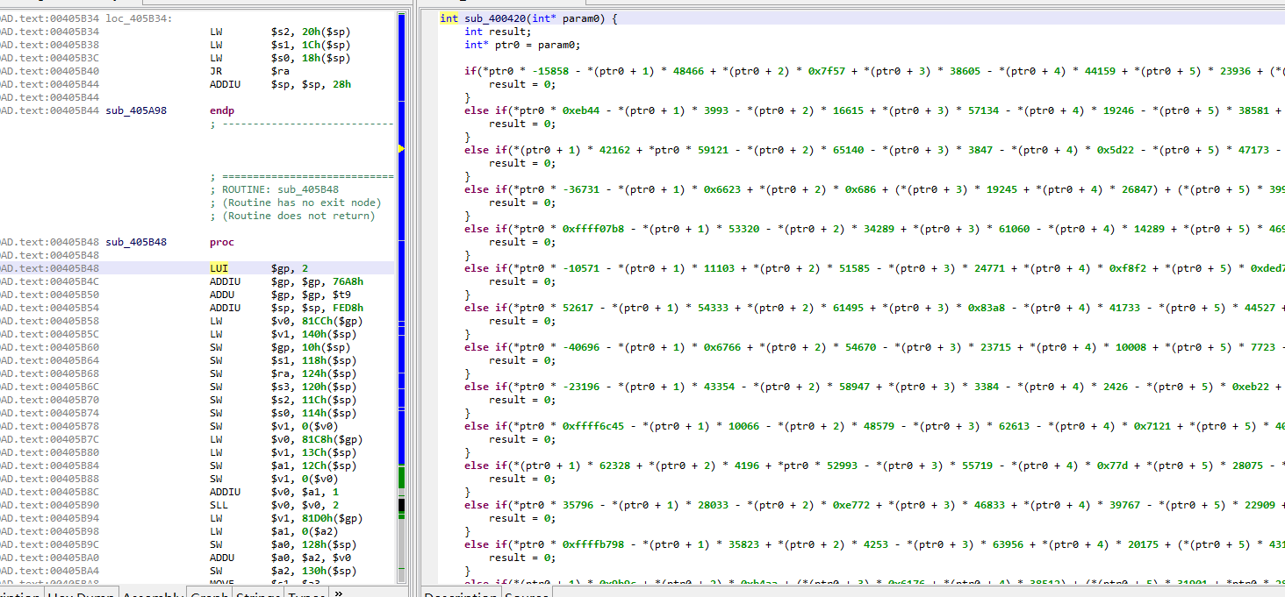Click the 'int* ptr0 = param0;' line
This screenshot has width=1285, height=597.
(522, 45)
